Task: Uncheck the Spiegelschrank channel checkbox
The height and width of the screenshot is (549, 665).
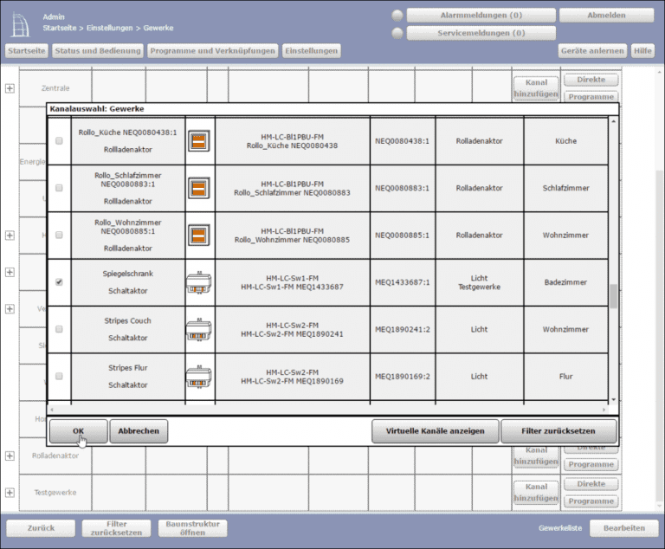Action: click(59, 282)
